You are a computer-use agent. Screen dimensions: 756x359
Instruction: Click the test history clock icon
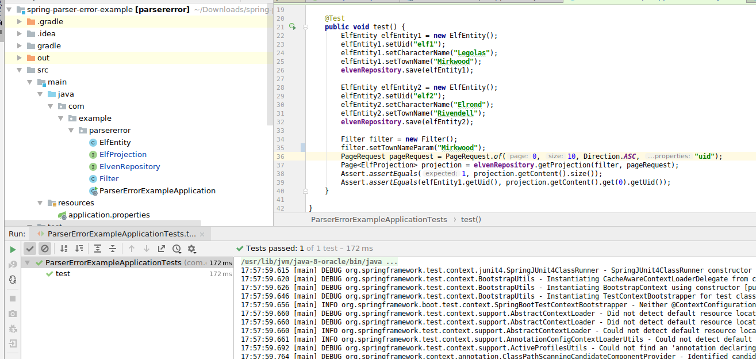point(176,249)
